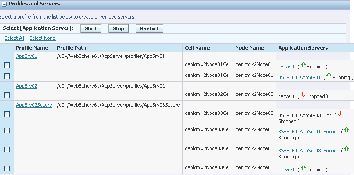Click the Restart button
Screen dimensions: 354x175
tap(149, 28)
